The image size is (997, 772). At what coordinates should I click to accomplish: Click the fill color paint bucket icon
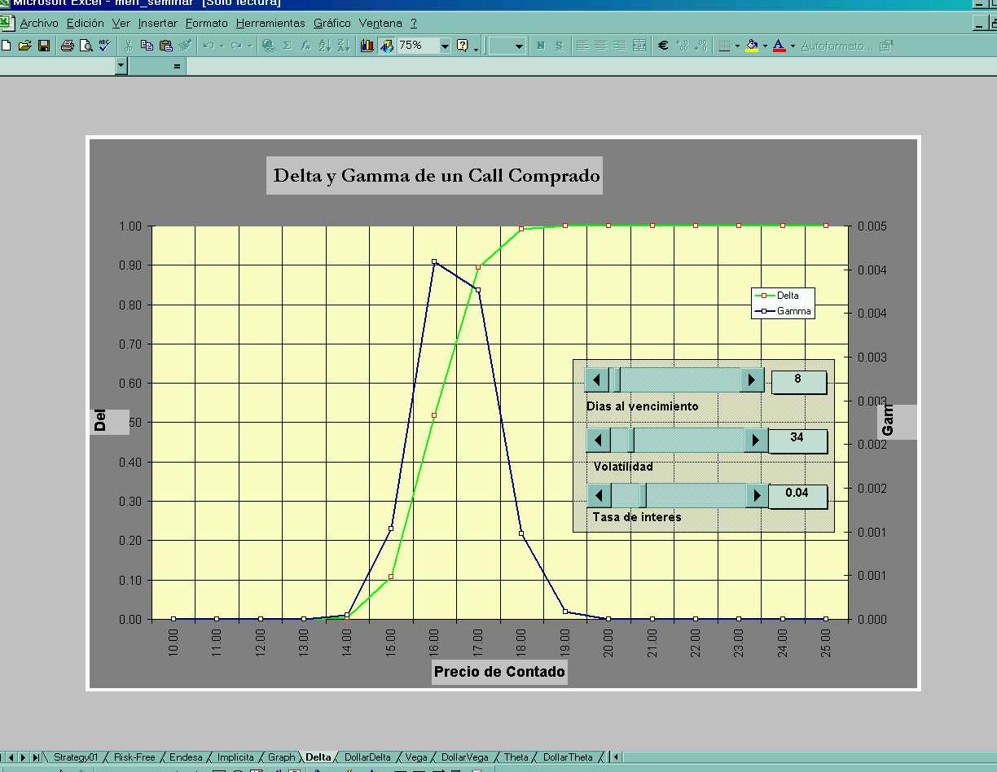pos(752,46)
